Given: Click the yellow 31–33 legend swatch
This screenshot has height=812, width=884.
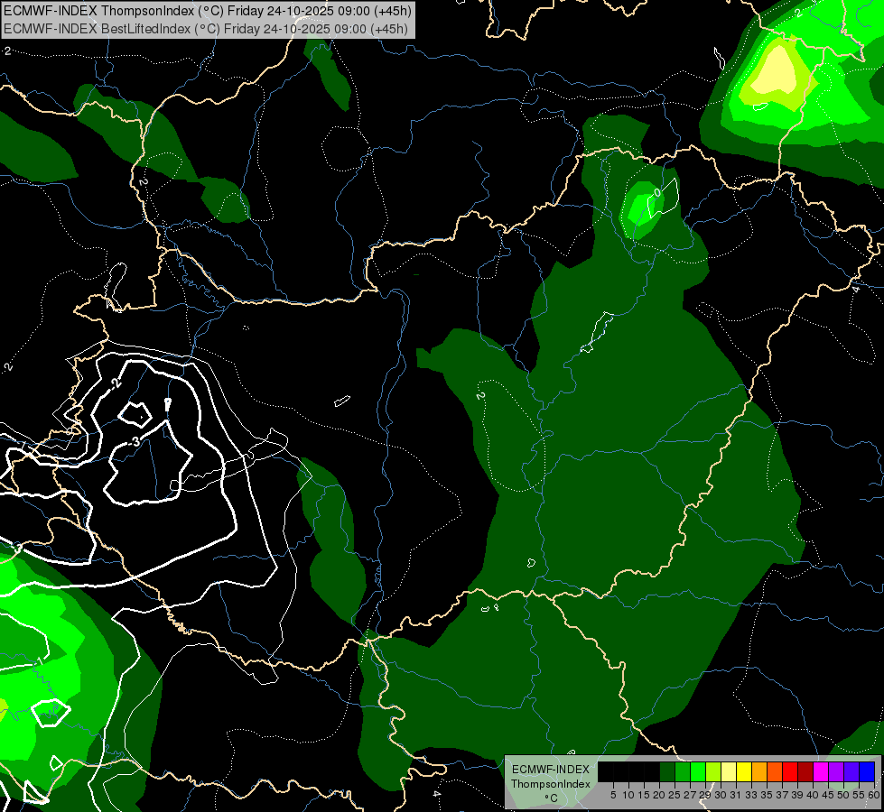Looking at the screenshot, I should pos(744,771).
